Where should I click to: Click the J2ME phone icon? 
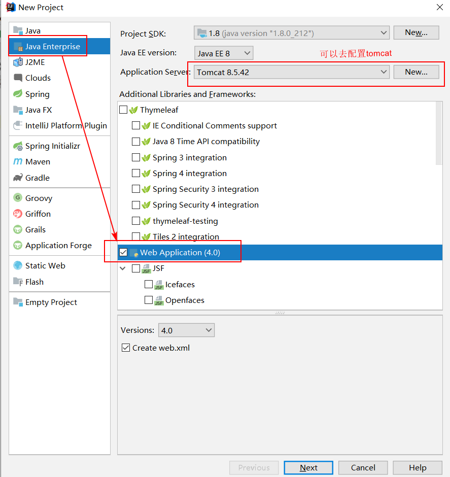pos(18,62)
